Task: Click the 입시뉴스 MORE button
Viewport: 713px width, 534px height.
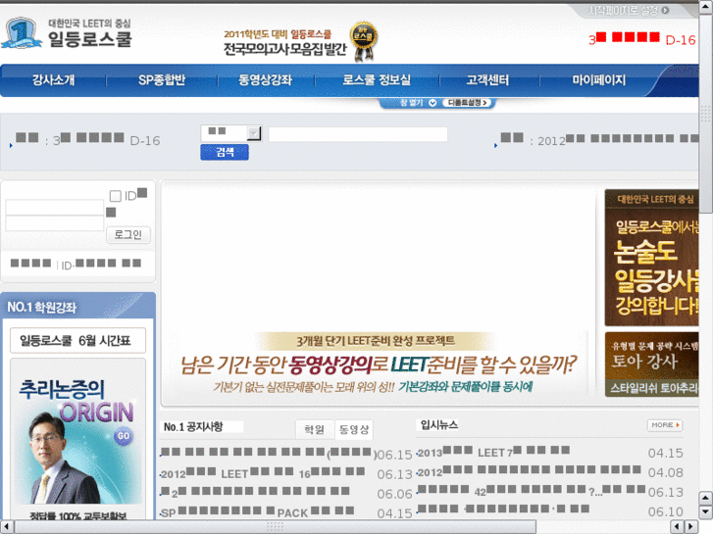Action: click(x=665, y=425)
